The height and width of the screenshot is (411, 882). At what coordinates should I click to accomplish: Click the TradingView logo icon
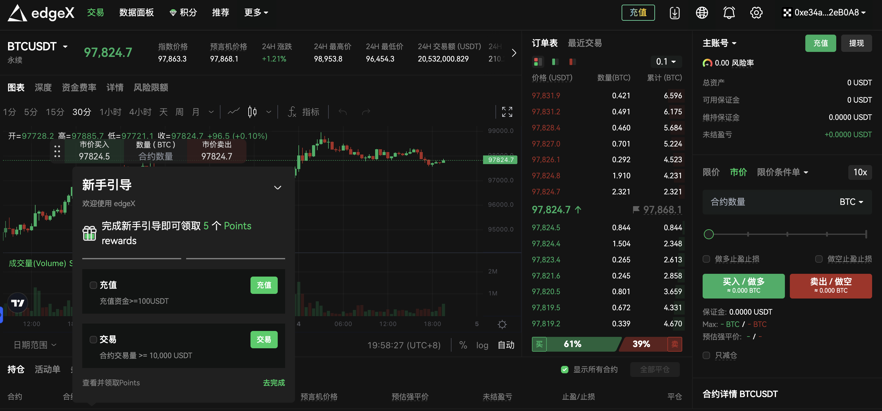[18, 303]
